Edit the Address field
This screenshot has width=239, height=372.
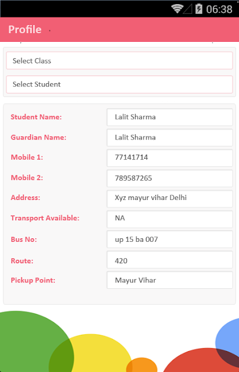point(170,199)
